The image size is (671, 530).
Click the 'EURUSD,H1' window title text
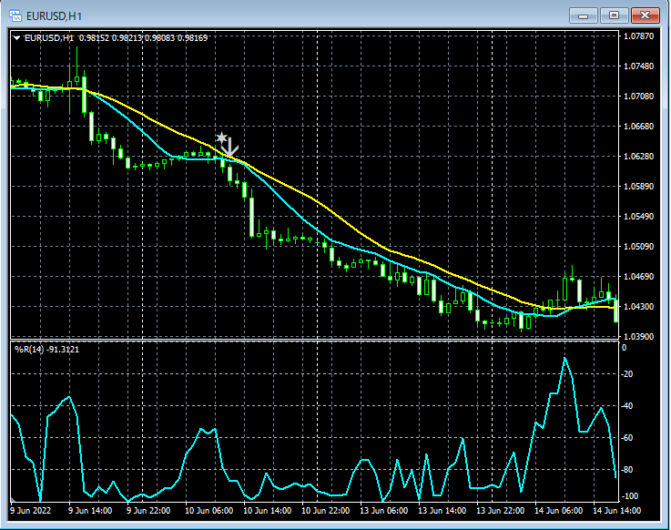tap(54, 16)
